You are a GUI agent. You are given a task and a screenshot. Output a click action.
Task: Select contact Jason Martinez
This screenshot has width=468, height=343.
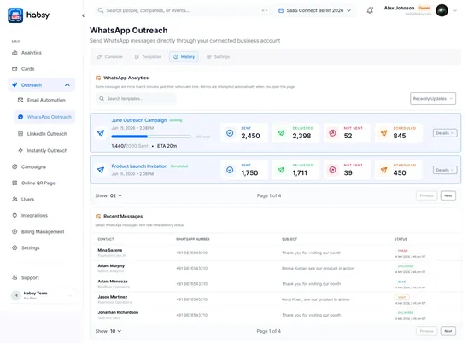(x=113, y=297)
